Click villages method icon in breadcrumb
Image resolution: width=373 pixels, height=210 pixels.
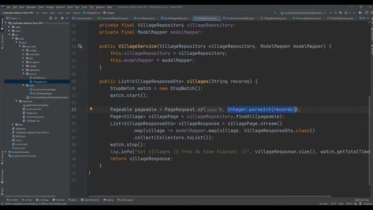(x=104, y=13)
